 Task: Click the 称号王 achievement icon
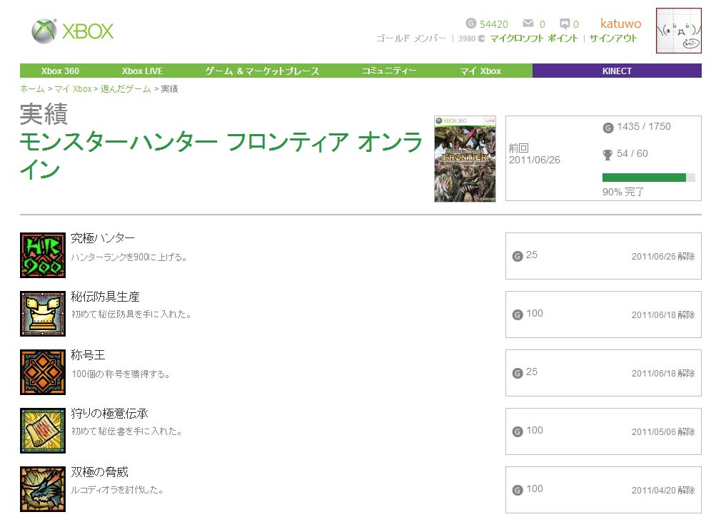click(x=43, y=372)
